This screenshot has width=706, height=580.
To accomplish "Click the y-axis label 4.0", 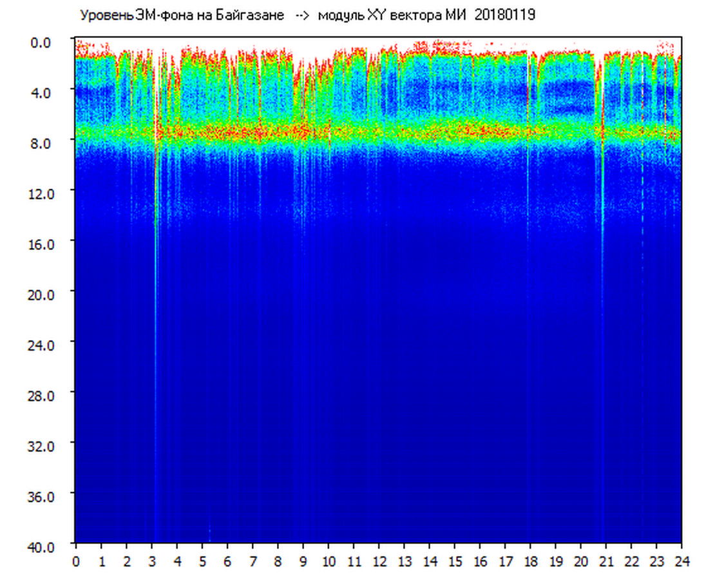I will pyautogui.click(x=41, y=93).
